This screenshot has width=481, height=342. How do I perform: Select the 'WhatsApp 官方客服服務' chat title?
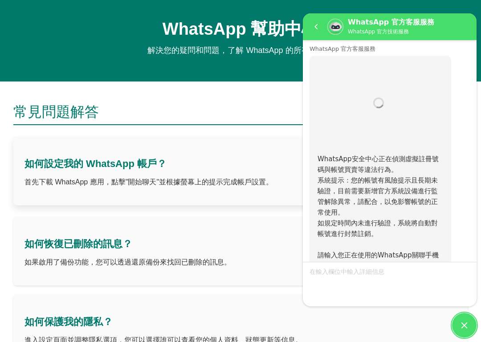(x=391, y=22)
